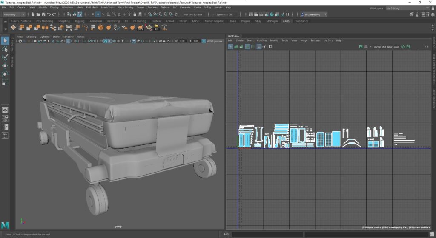Viewport: 436px width, 238px height.
Task: Open the viewport Shading menu
Action: pyautogui.click(x=31, y=37)
